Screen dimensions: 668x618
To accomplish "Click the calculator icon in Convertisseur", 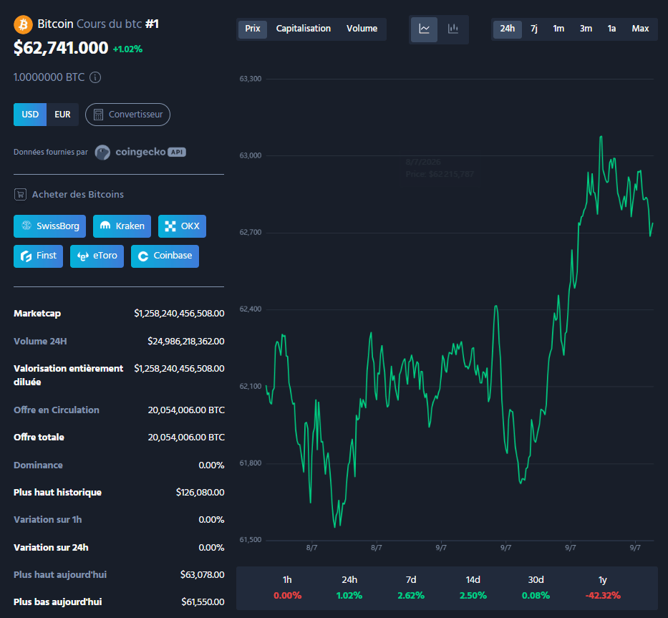I will pos(98,115).
